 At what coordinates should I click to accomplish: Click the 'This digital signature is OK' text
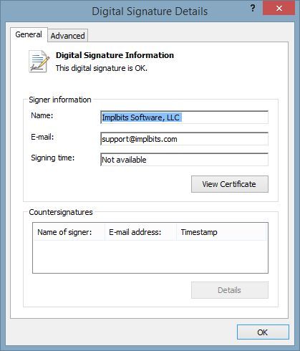coord(102,68)
